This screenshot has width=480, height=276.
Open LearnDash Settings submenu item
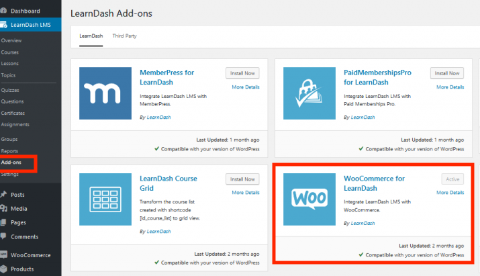point(9,175)
